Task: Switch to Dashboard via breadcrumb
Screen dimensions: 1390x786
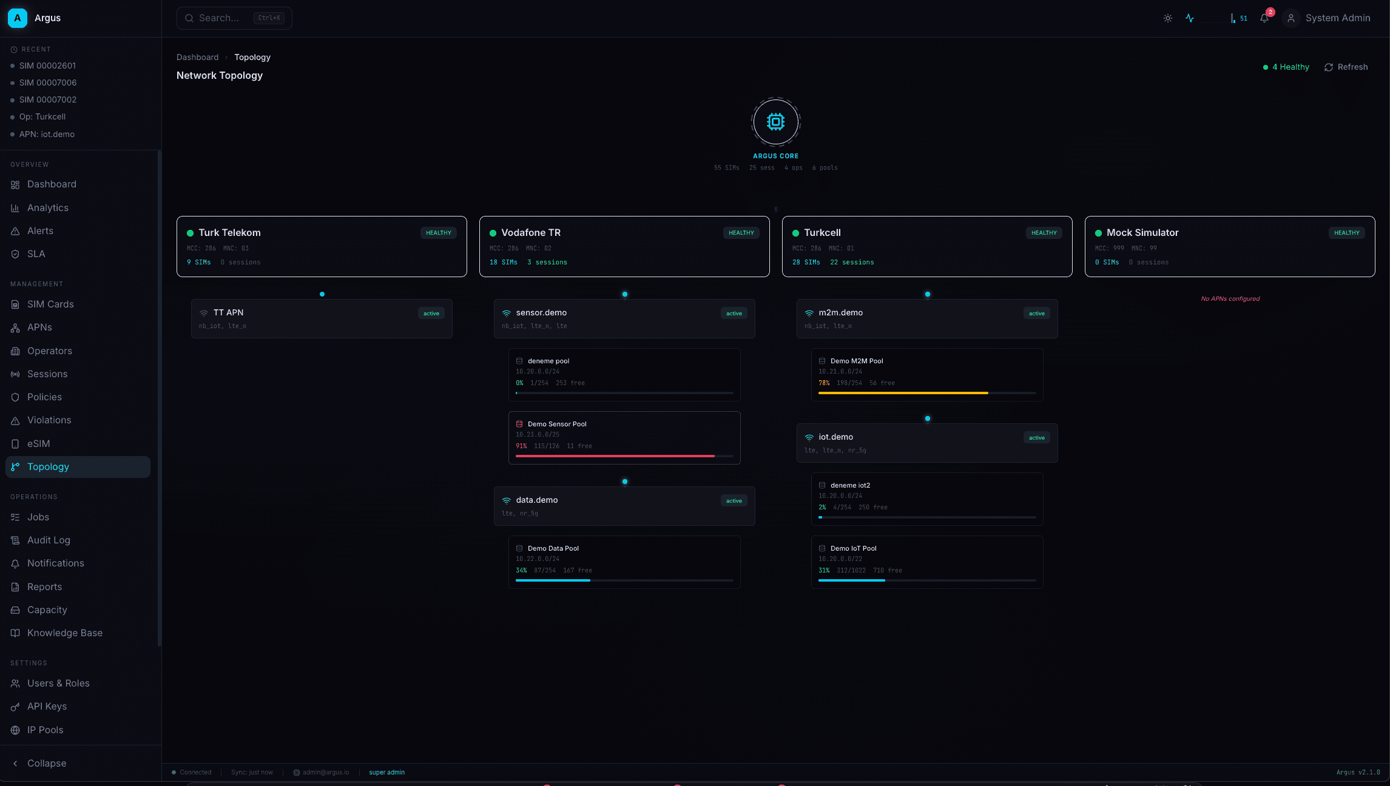Action: [198, 57]
